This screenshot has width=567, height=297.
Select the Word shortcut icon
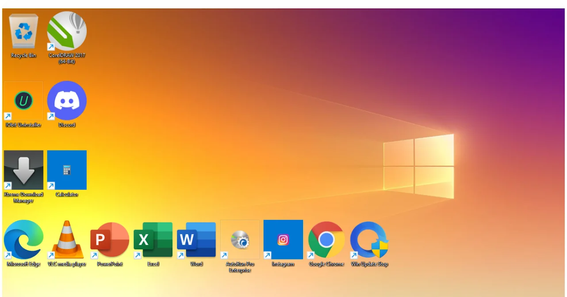tap(197, 239)
